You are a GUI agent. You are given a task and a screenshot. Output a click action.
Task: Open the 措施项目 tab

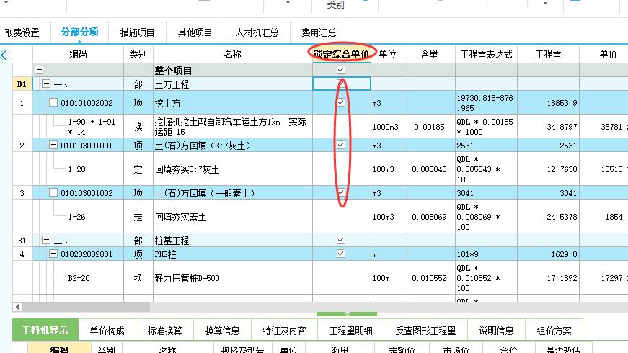(x=137, y=32)
